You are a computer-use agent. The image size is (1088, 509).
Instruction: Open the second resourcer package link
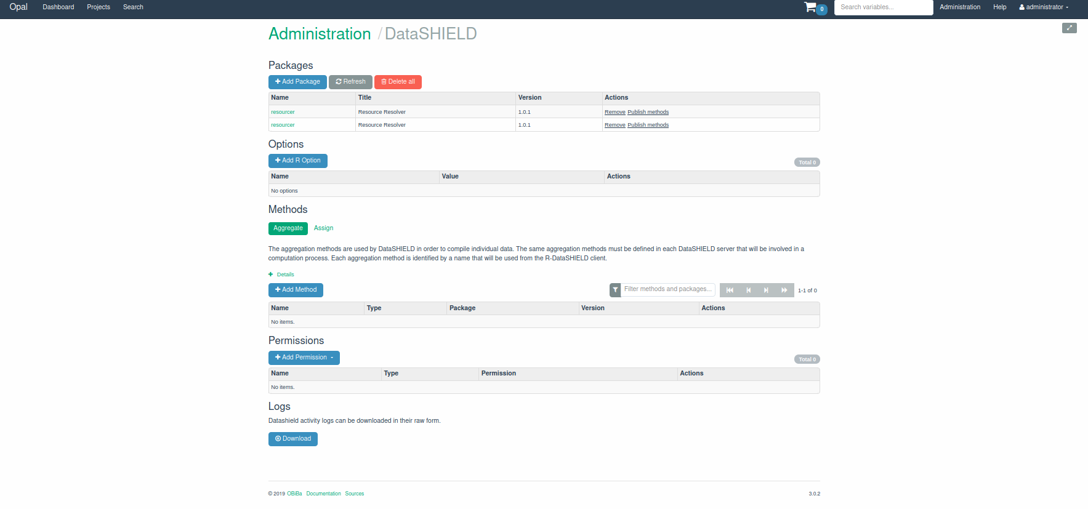click(x=283, y=125)
